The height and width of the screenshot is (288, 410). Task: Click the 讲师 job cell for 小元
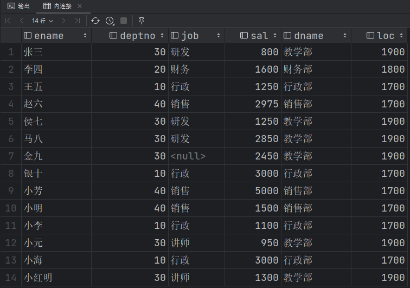pyautogui.click(x=197, y=243)
